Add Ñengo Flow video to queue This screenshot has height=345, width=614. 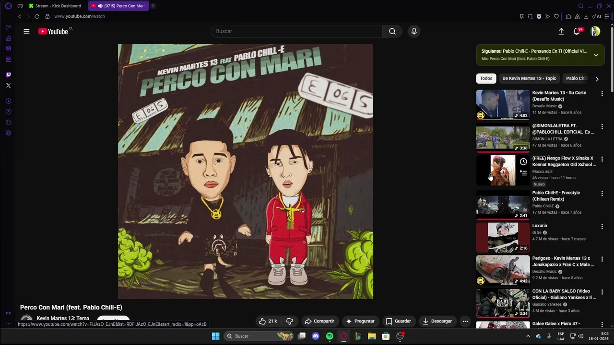coord(523,173)
